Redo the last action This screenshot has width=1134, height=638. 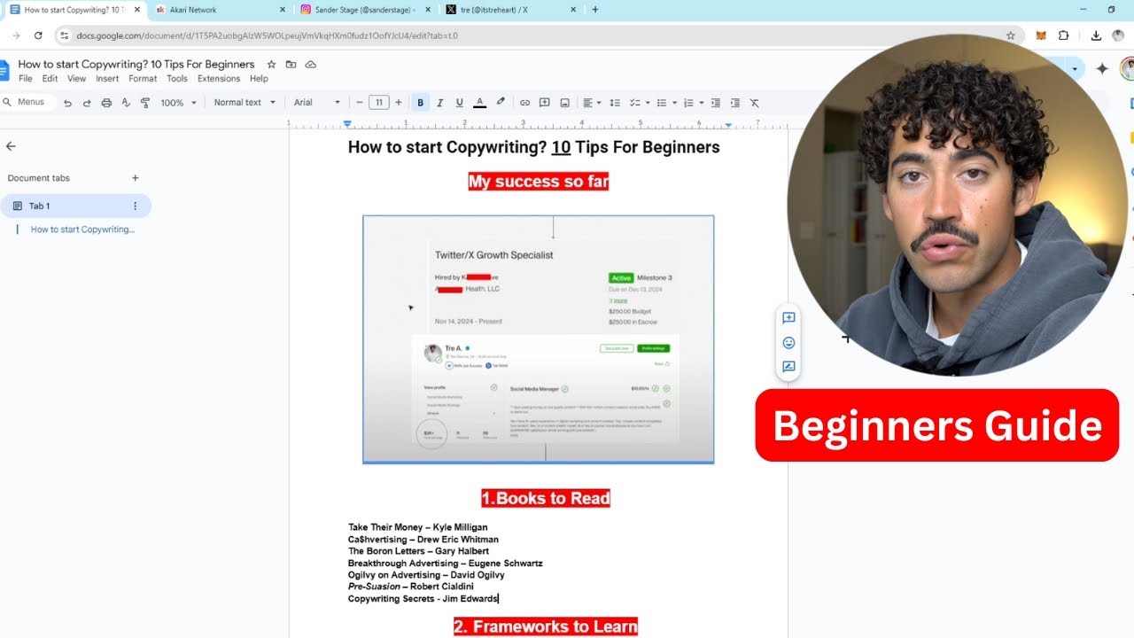tap(87, 103)
